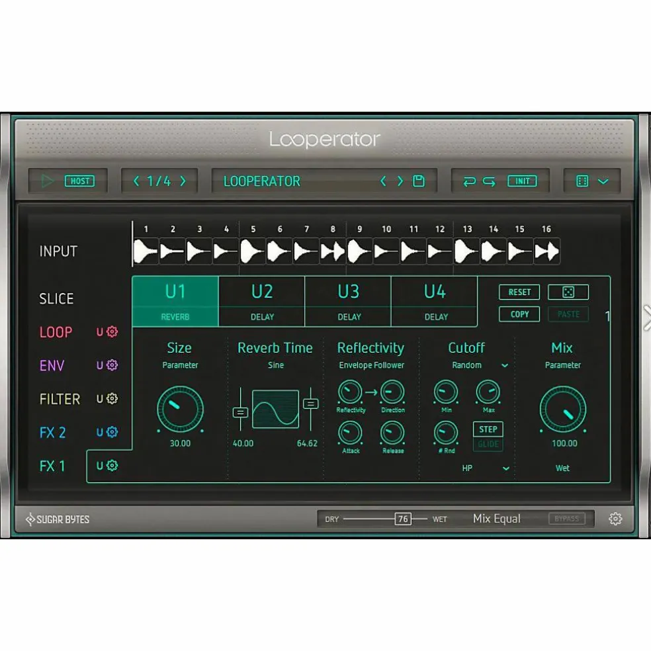Click the Cutoff Min knob

(445, 392)
